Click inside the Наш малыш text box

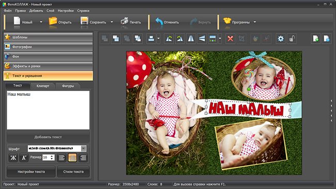48,110
